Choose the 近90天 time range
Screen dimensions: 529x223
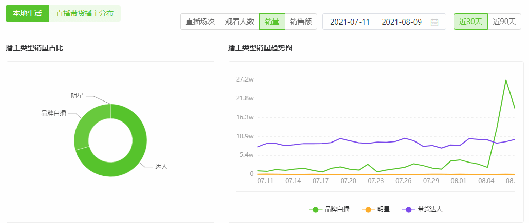pos(504,22)
